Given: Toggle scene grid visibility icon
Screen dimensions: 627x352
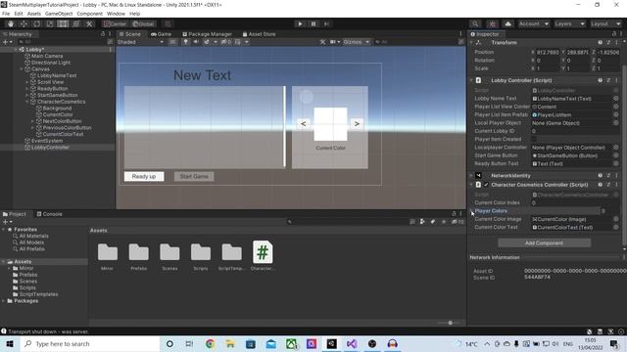Looking at the screenshot, I should pyautogui.click(x=237, y=42).
